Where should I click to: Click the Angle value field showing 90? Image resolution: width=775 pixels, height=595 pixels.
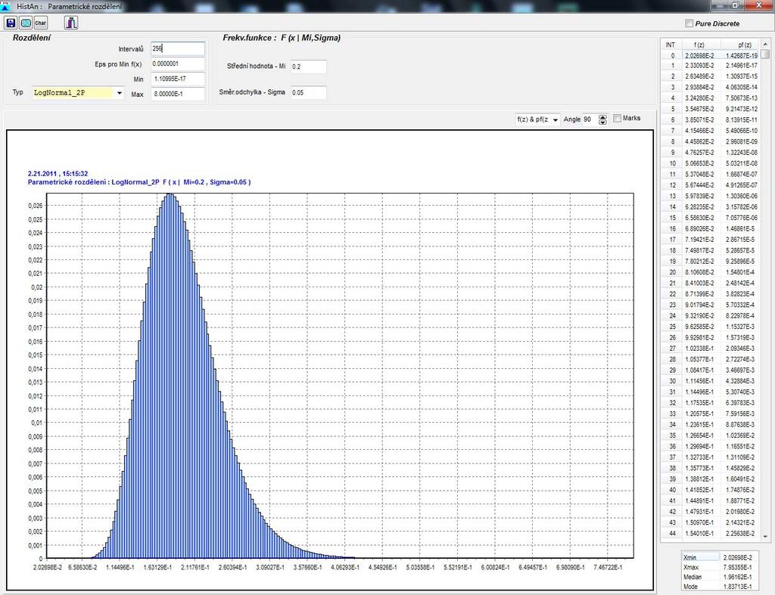[590, 119]
